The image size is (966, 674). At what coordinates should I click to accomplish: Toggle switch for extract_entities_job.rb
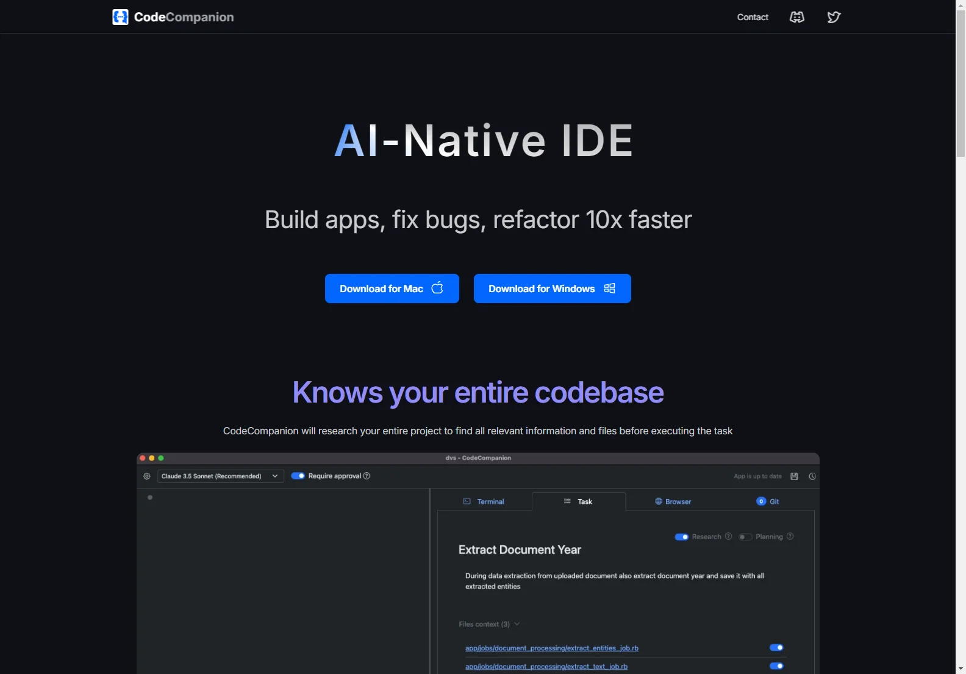tap(776, 647)
